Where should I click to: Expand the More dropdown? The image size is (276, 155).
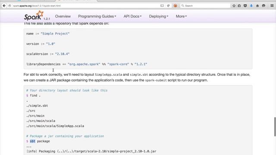[181, 16]
